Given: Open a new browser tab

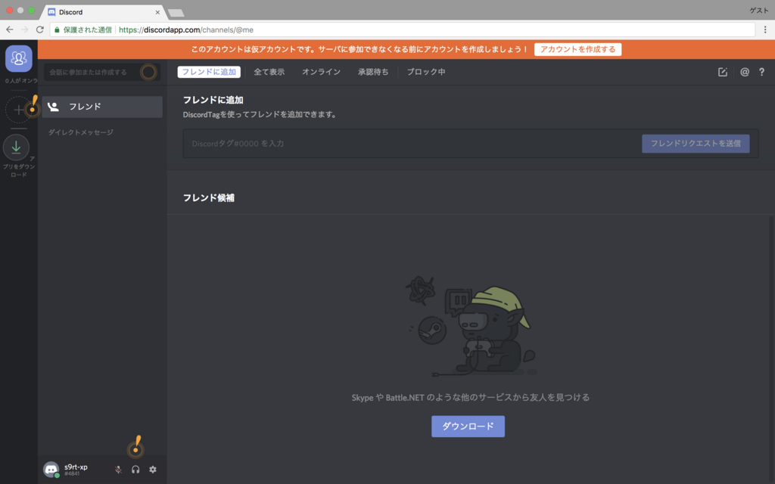Looking at the screenshot, I should [x=176, y=13].
